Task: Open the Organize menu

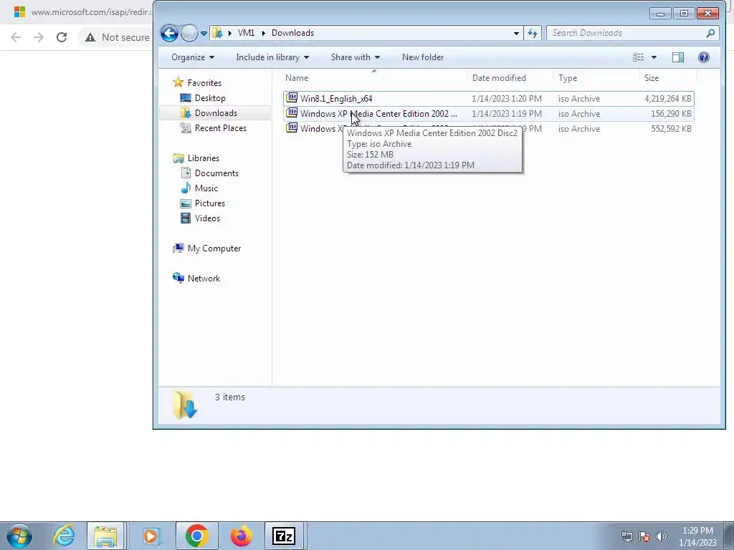Action: coord(193,57)
